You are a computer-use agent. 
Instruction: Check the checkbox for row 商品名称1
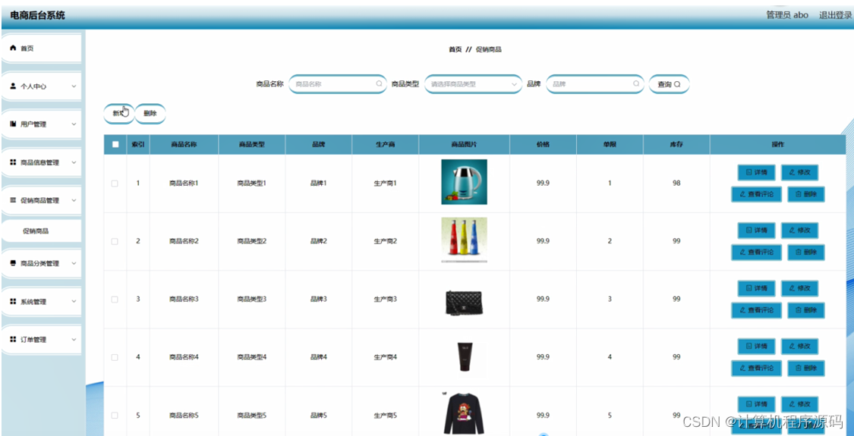pyautogui.click(x=115, y=183)
